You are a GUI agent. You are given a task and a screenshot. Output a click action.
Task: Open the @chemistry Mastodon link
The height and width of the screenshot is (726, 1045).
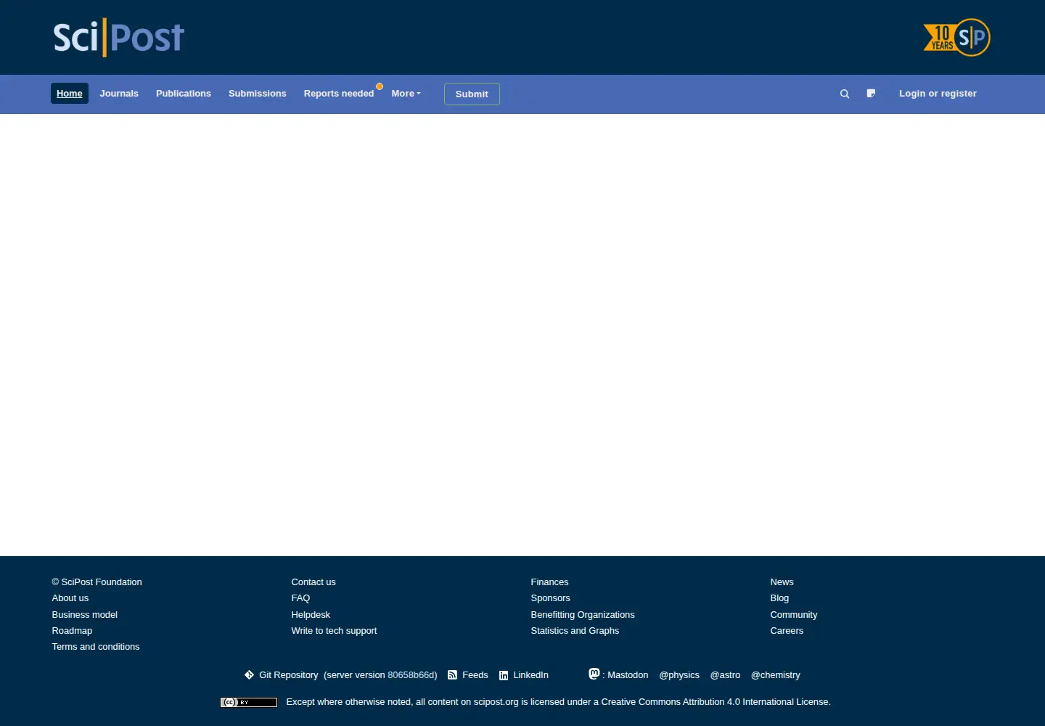tap(775, 675)
